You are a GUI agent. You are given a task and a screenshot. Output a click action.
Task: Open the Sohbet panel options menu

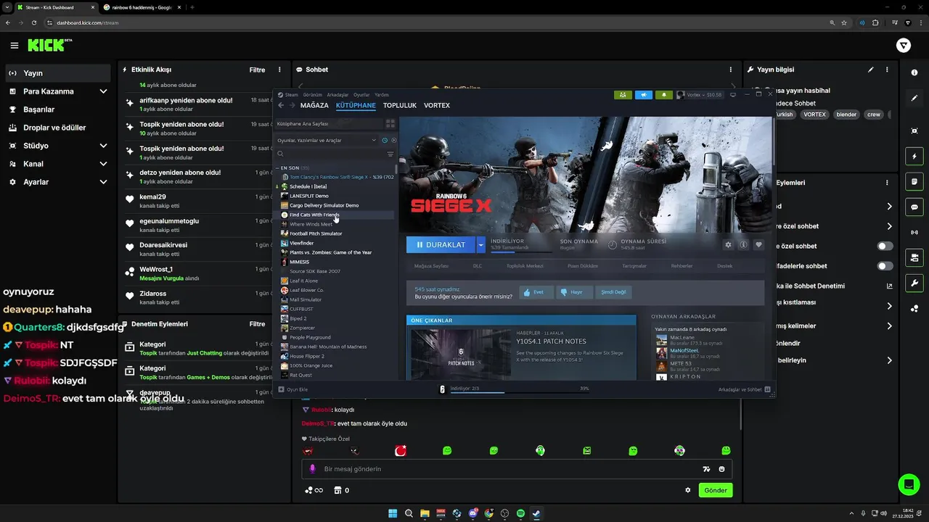pos(731,70)
